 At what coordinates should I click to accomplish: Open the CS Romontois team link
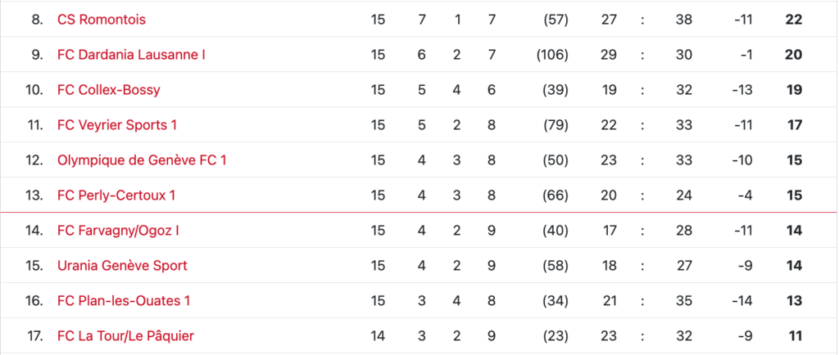(x=101, y=20)
